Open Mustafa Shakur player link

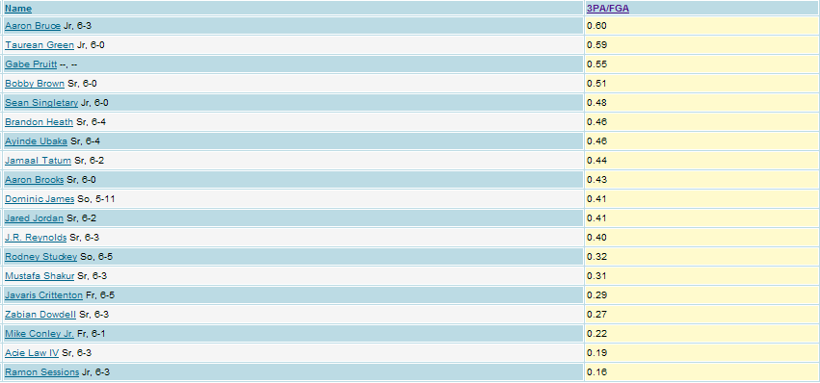coord(40,276)
